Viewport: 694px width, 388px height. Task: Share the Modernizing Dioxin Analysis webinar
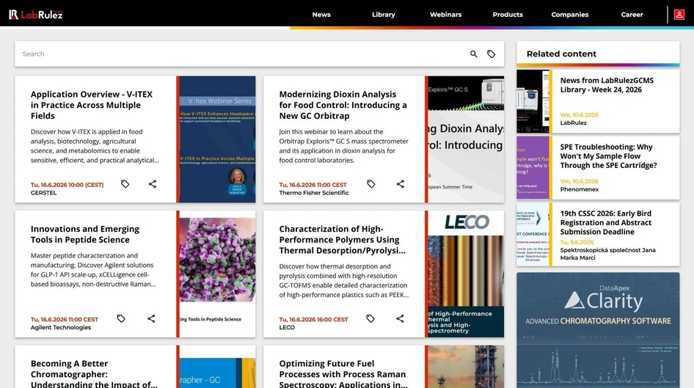(400, 184)
